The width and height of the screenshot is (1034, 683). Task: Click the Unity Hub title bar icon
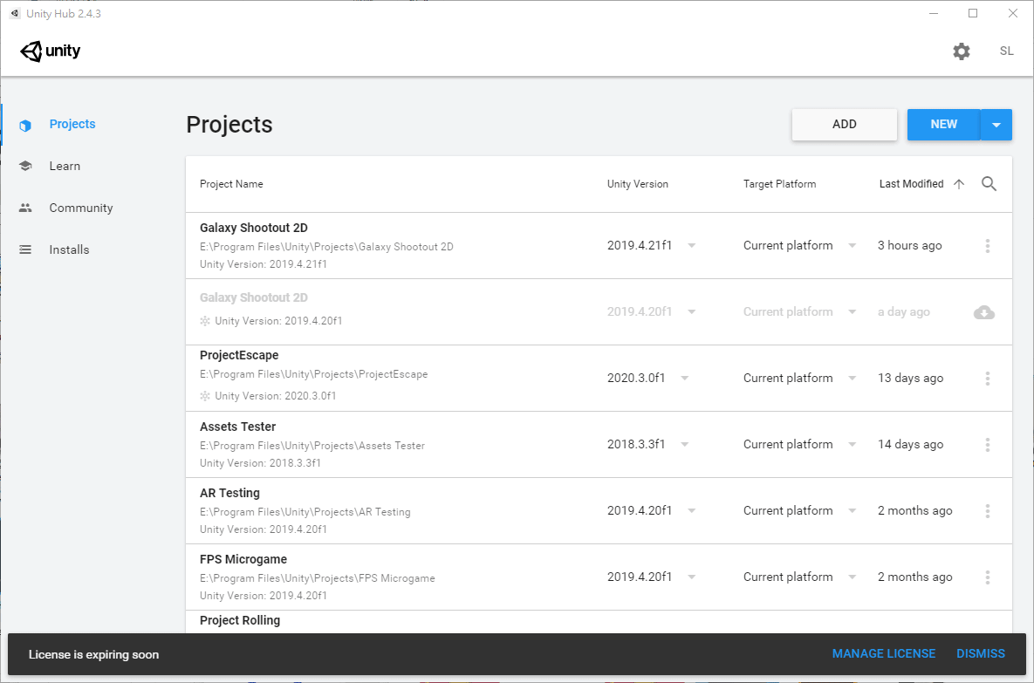tap(14, 13)
